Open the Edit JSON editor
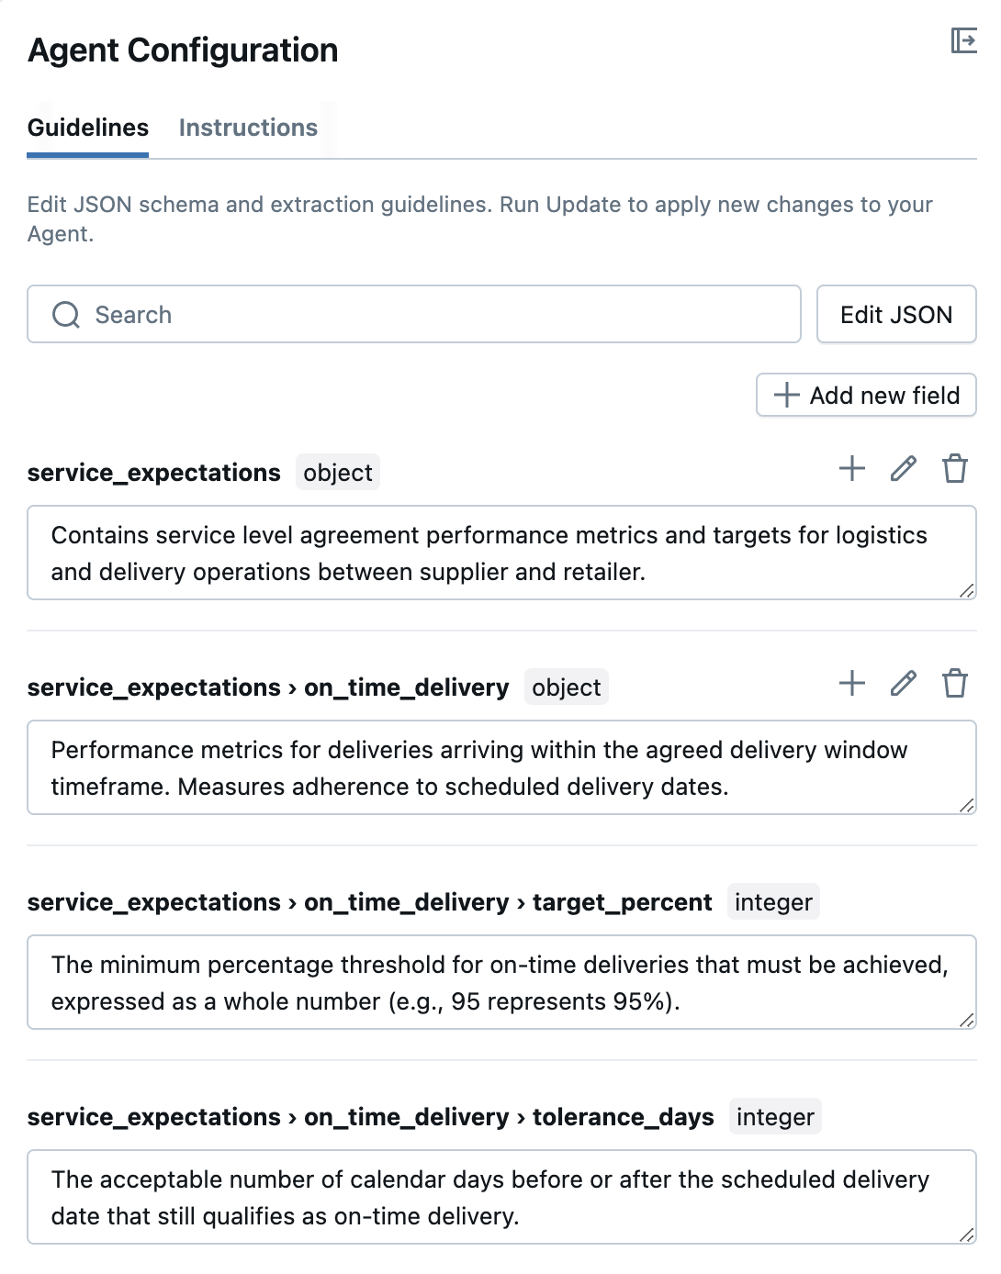Image resolution: width=1001 pixels, height=1274 pixels. coord(895,315)
